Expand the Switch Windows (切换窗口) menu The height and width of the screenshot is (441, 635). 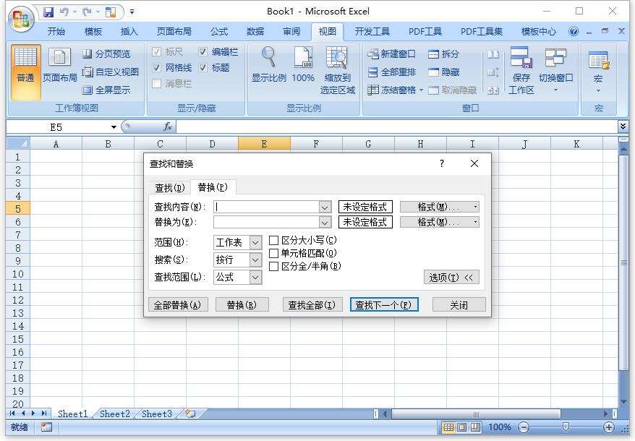(x=555, y=90)
